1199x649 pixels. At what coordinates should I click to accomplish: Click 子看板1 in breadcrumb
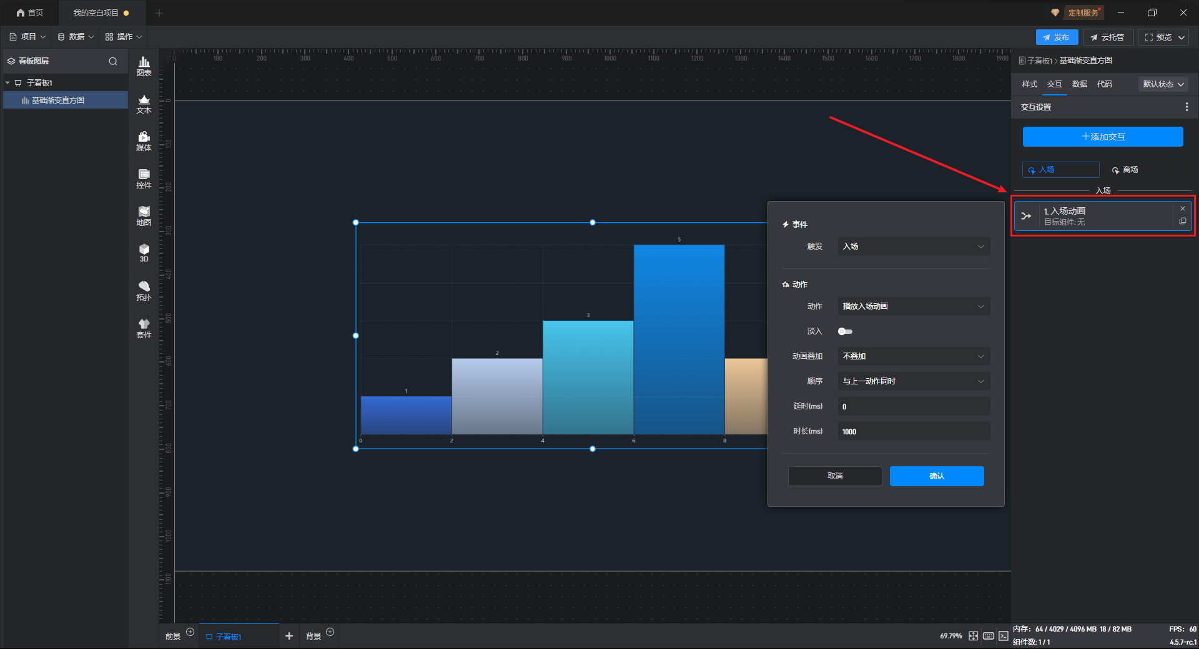pos(1040,61)
